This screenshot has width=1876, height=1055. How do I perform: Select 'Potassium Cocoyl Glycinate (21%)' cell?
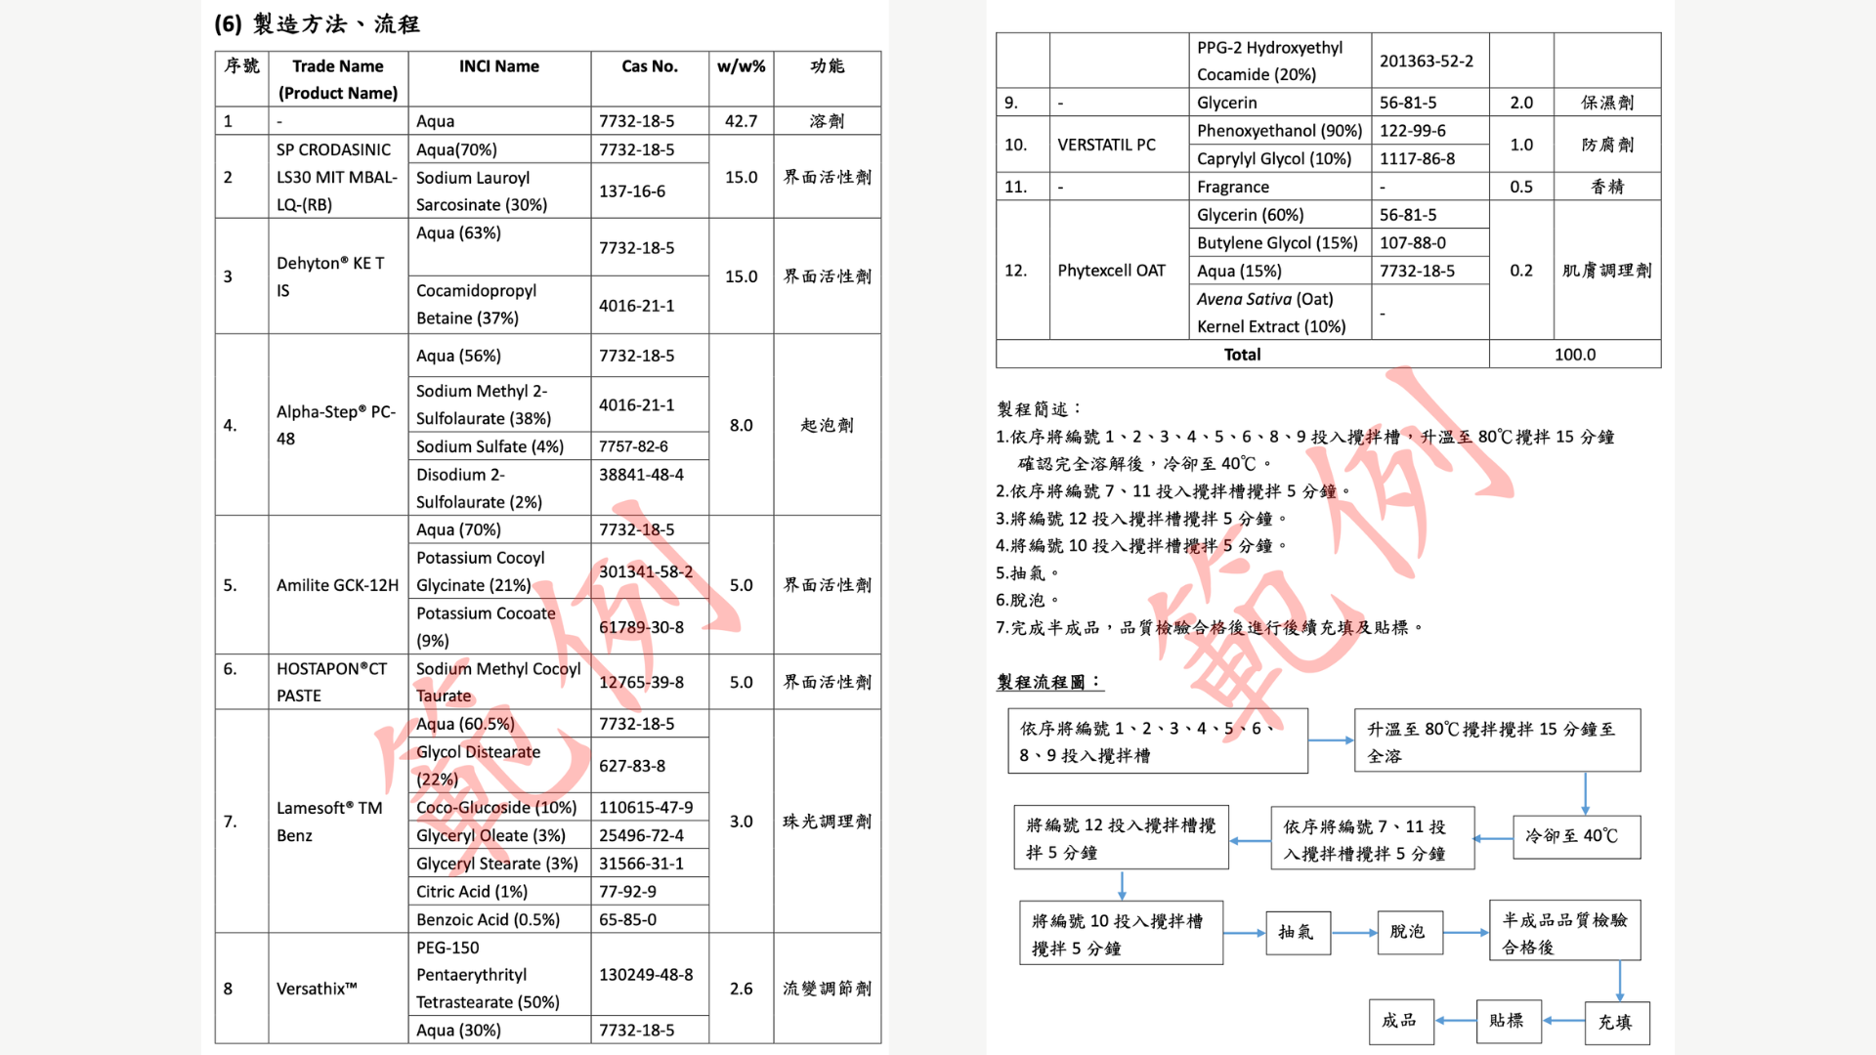click(499, 571)
